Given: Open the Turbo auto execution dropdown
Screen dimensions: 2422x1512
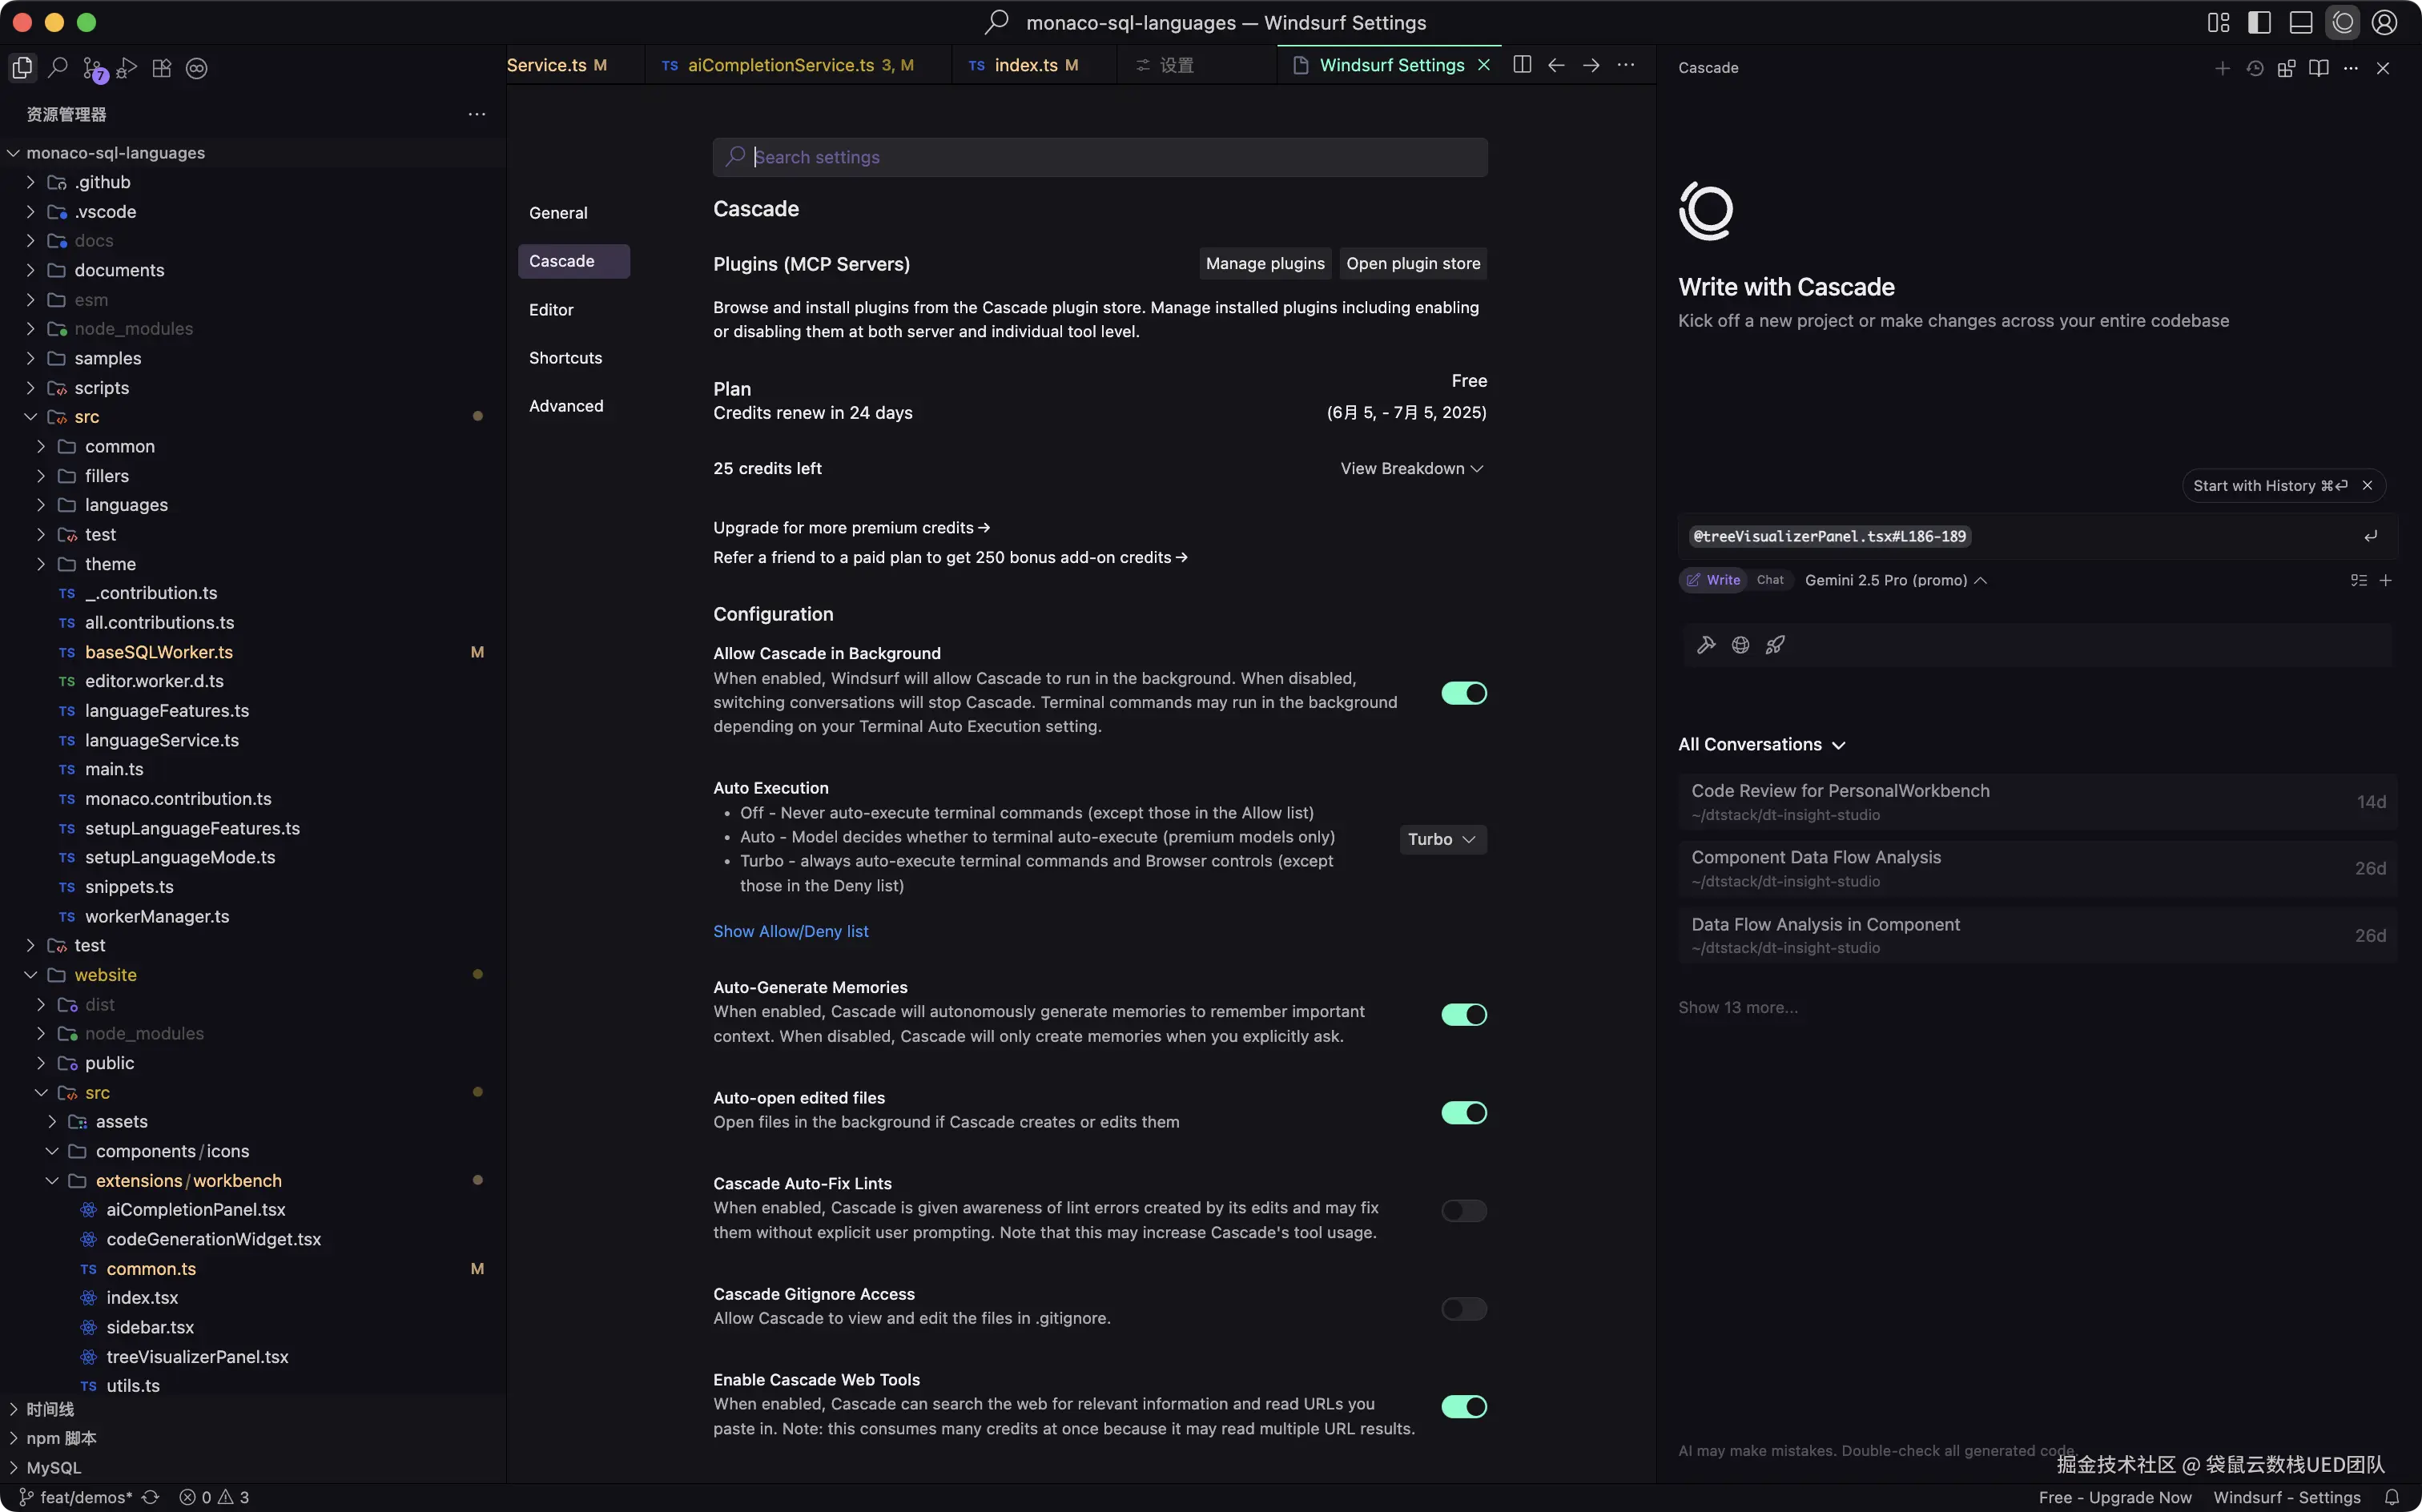Looking at the screenshot, I should click(1441, 839).
